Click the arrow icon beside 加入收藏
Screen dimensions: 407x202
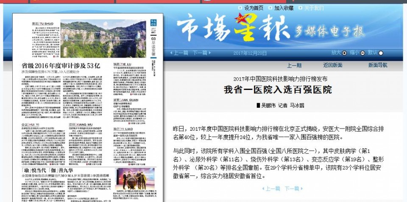pos(270,8)
